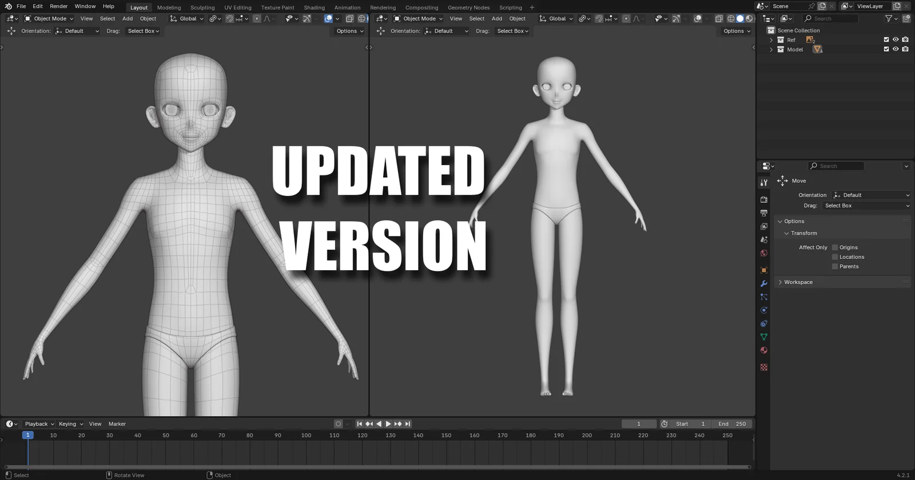This screenshot has width=915, height=480.
Task: Open the Material properties tab
Action: click(x=763, y=350)
